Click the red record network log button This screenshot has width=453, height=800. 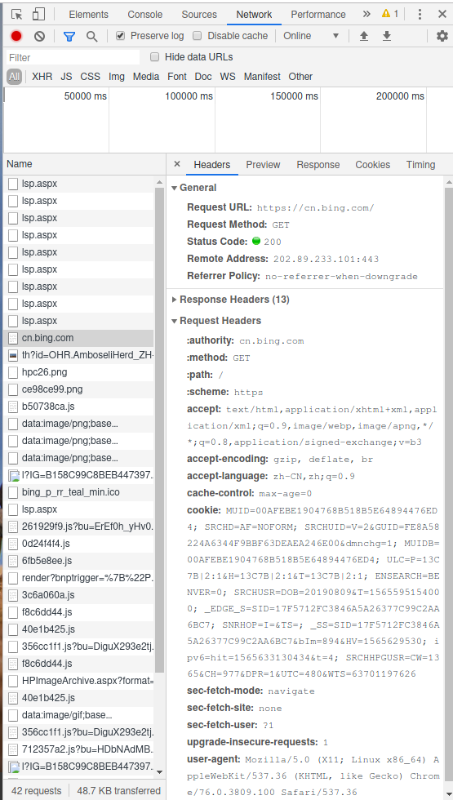(x=16, y=36)
